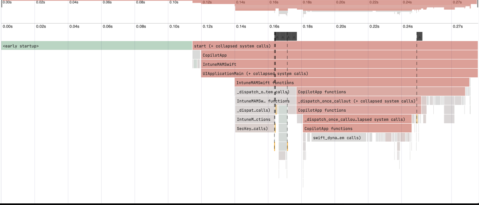Select the _dispatch_o…tem calls) gray frame

pos(265,92)
